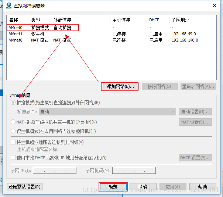Viewport: 223px width, 197px height.
Task: Click the 自动设置(U)... button
Action: pyautogui.click(x=195, y=112)
